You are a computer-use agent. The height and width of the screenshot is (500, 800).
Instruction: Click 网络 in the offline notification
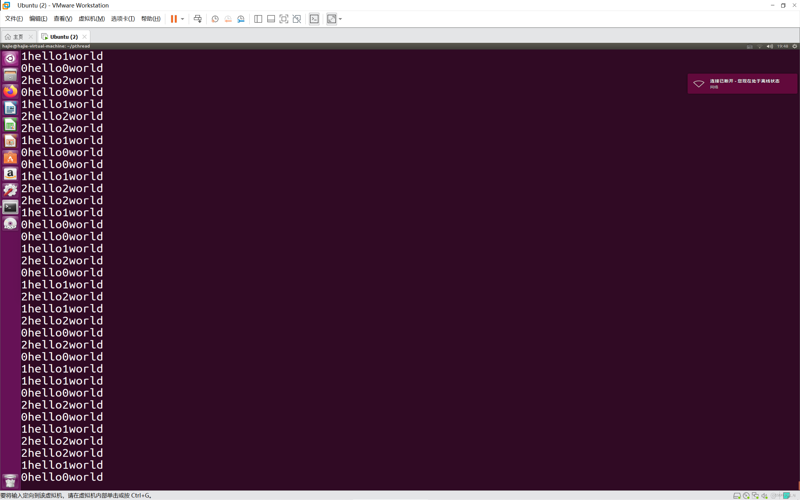(713, 87)
